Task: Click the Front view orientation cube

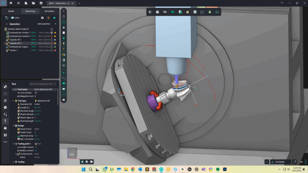Action: 71,154
